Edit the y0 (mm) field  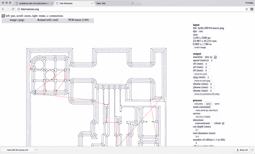pos(208,67)
